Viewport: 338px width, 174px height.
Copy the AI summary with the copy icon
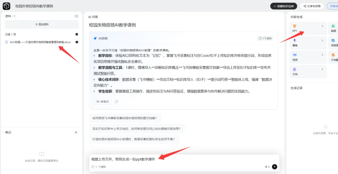click(x=116, y=102)
